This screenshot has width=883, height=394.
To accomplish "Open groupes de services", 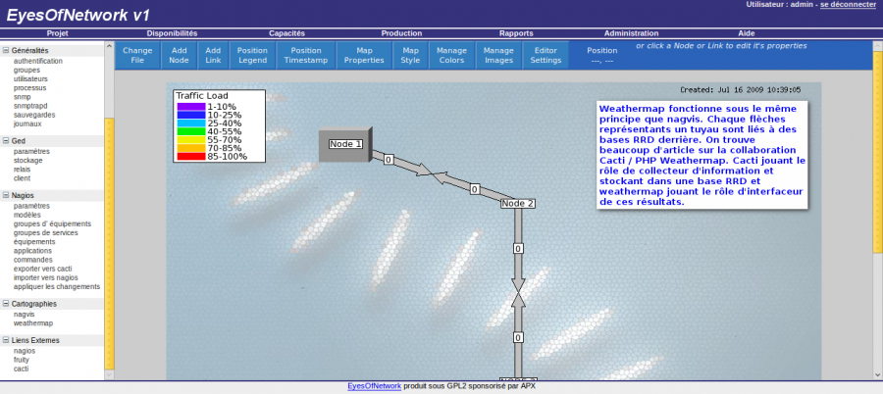I will pyautogui.click(x=45, y=233).
